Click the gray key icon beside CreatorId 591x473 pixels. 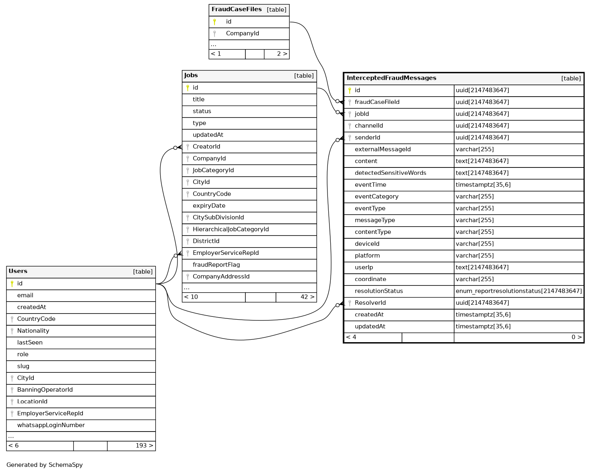(x=187, y=147)
